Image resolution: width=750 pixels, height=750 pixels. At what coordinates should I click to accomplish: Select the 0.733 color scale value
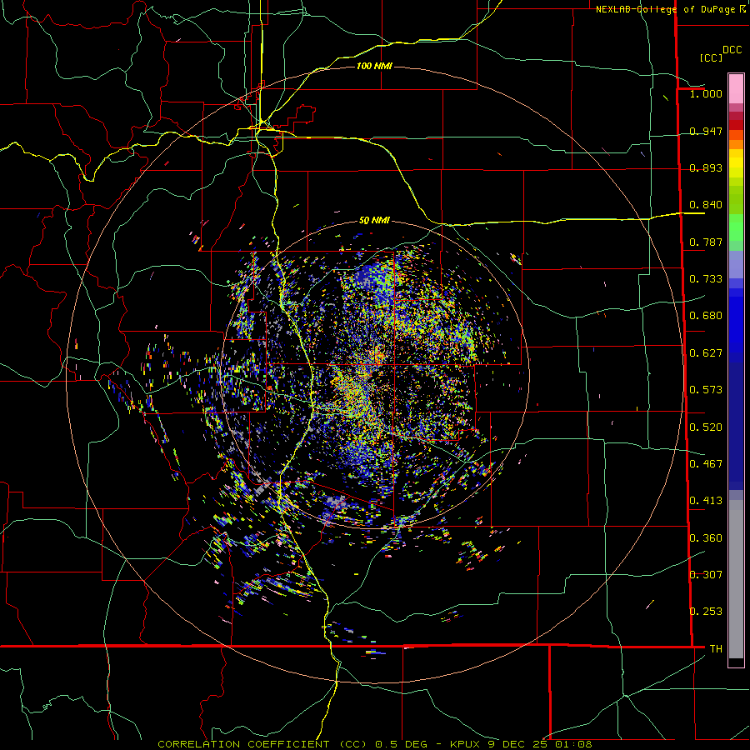point(706,279)
